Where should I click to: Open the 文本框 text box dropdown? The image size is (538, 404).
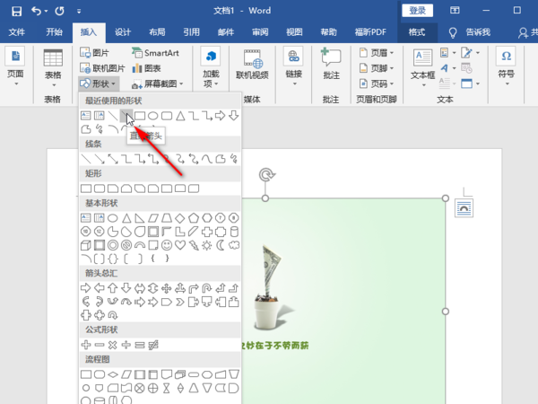tap(422, 68)
